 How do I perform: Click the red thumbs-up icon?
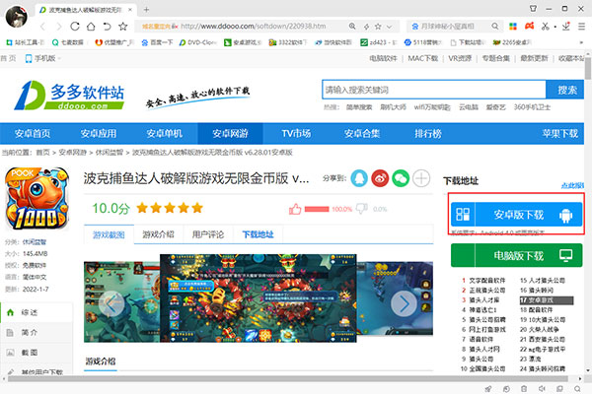(295, 209)
